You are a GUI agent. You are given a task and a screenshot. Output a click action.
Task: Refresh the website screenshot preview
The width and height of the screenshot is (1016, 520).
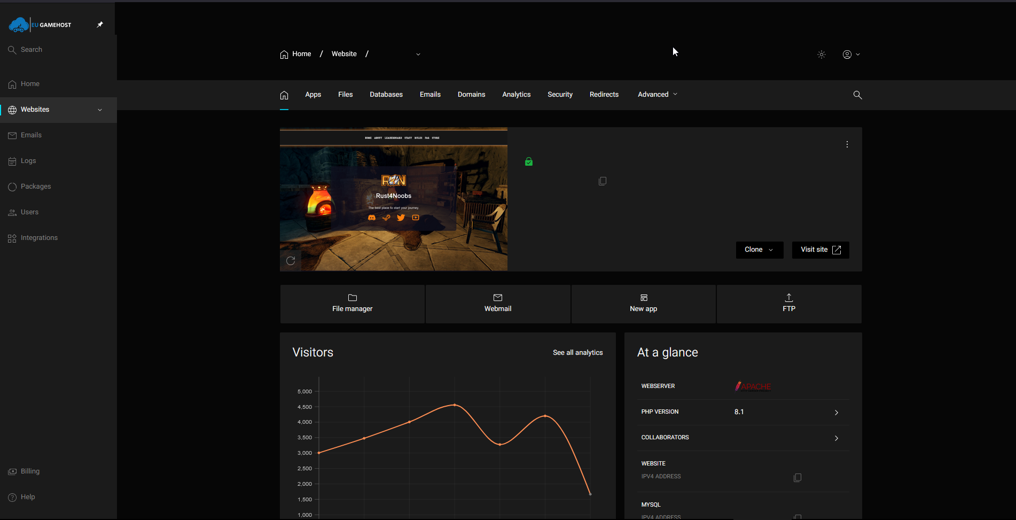pyautogui.click(x=291, y=261)
